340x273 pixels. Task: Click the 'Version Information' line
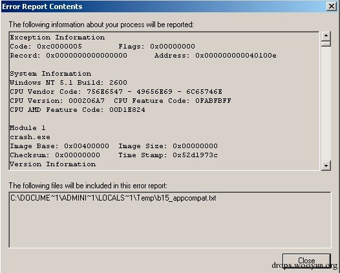pos(53,164)
